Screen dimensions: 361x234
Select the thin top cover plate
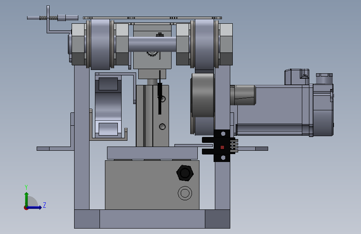(x=152, y=18)
